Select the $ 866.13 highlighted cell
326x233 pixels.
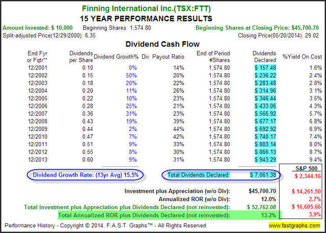[265, 152]
